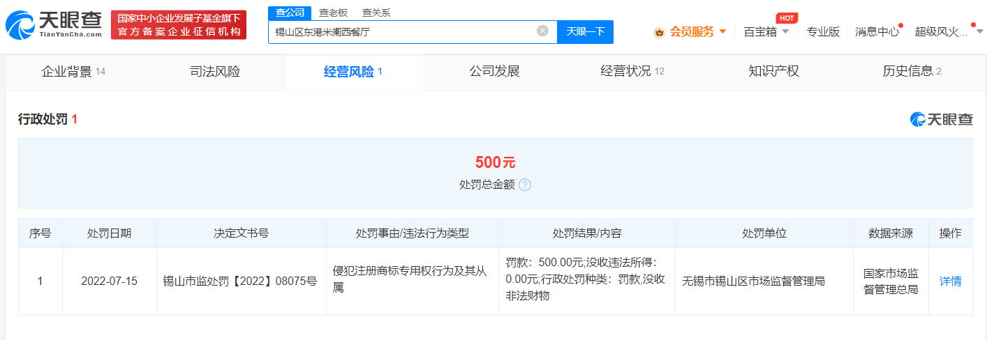The width and height of the screenshot is (987, 340).
Task: Switch to the 查关系 search tab
Action: click(x=376, y=13)
